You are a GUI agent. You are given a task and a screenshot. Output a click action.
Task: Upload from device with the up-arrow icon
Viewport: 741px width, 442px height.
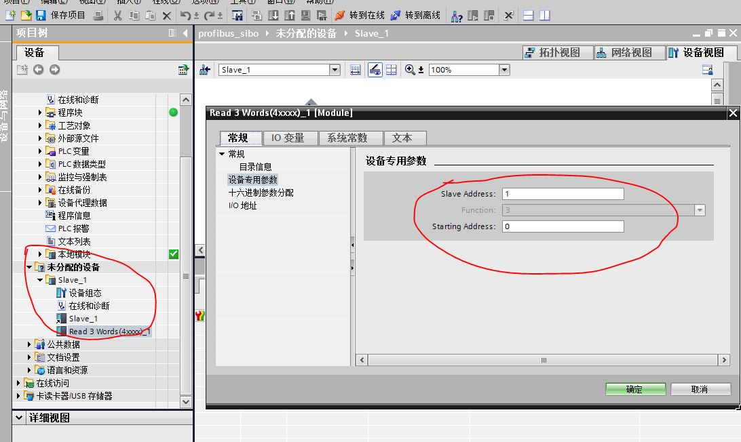[290, 16]
